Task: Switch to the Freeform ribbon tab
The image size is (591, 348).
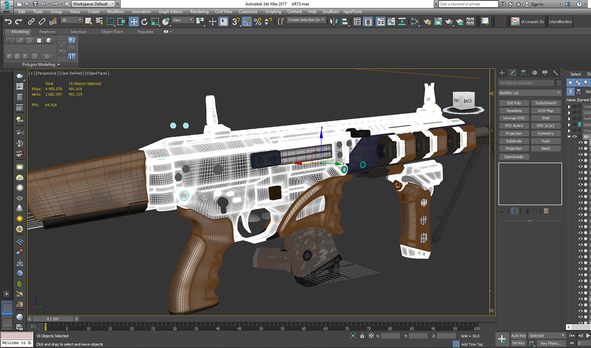Action: tap(47, 32)
